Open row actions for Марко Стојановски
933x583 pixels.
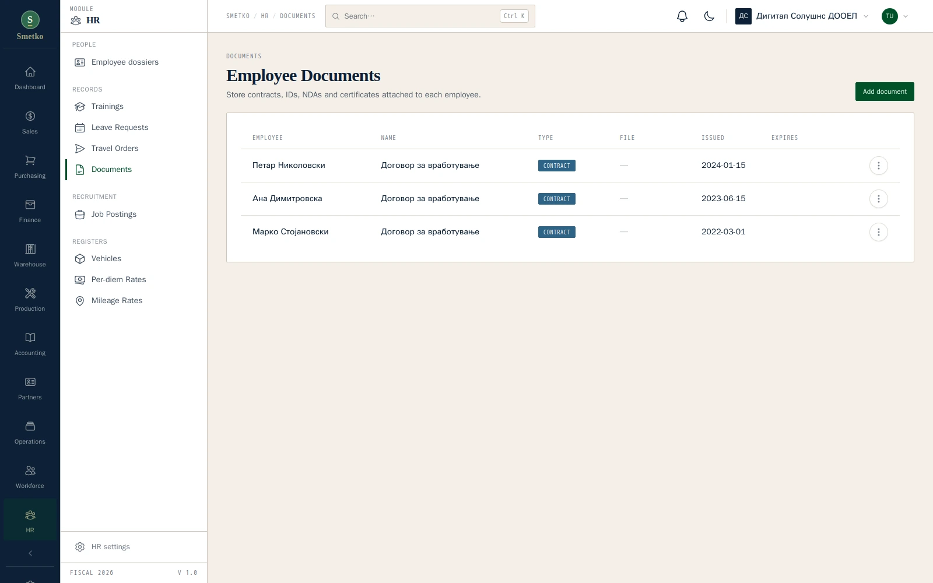pyautogui.click(x=878, y=232)
